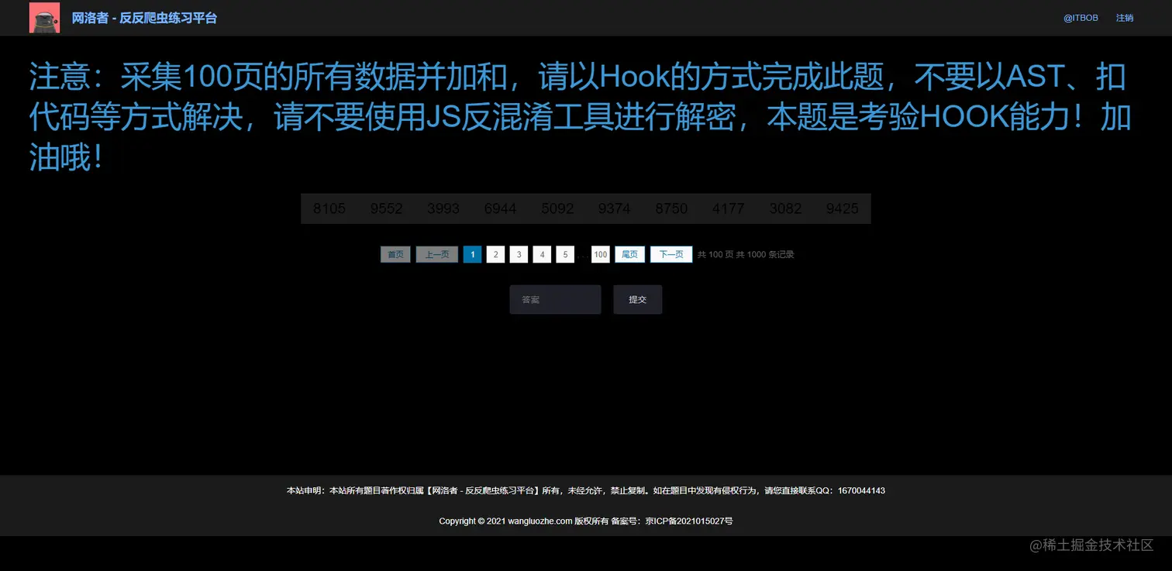1172x571 pixels.
Task: Click the 上一页 previous-page button
Action: pos(437,254)
